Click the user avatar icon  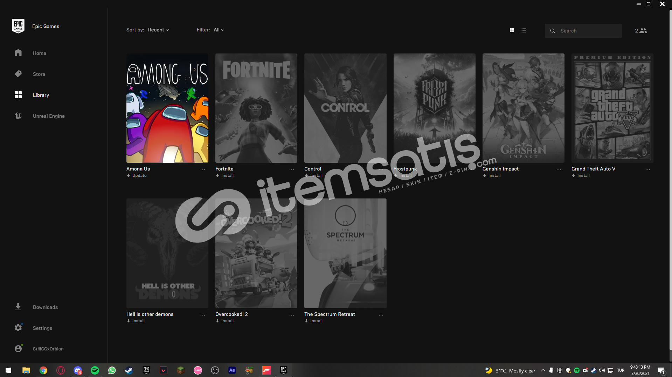[18, 349]
